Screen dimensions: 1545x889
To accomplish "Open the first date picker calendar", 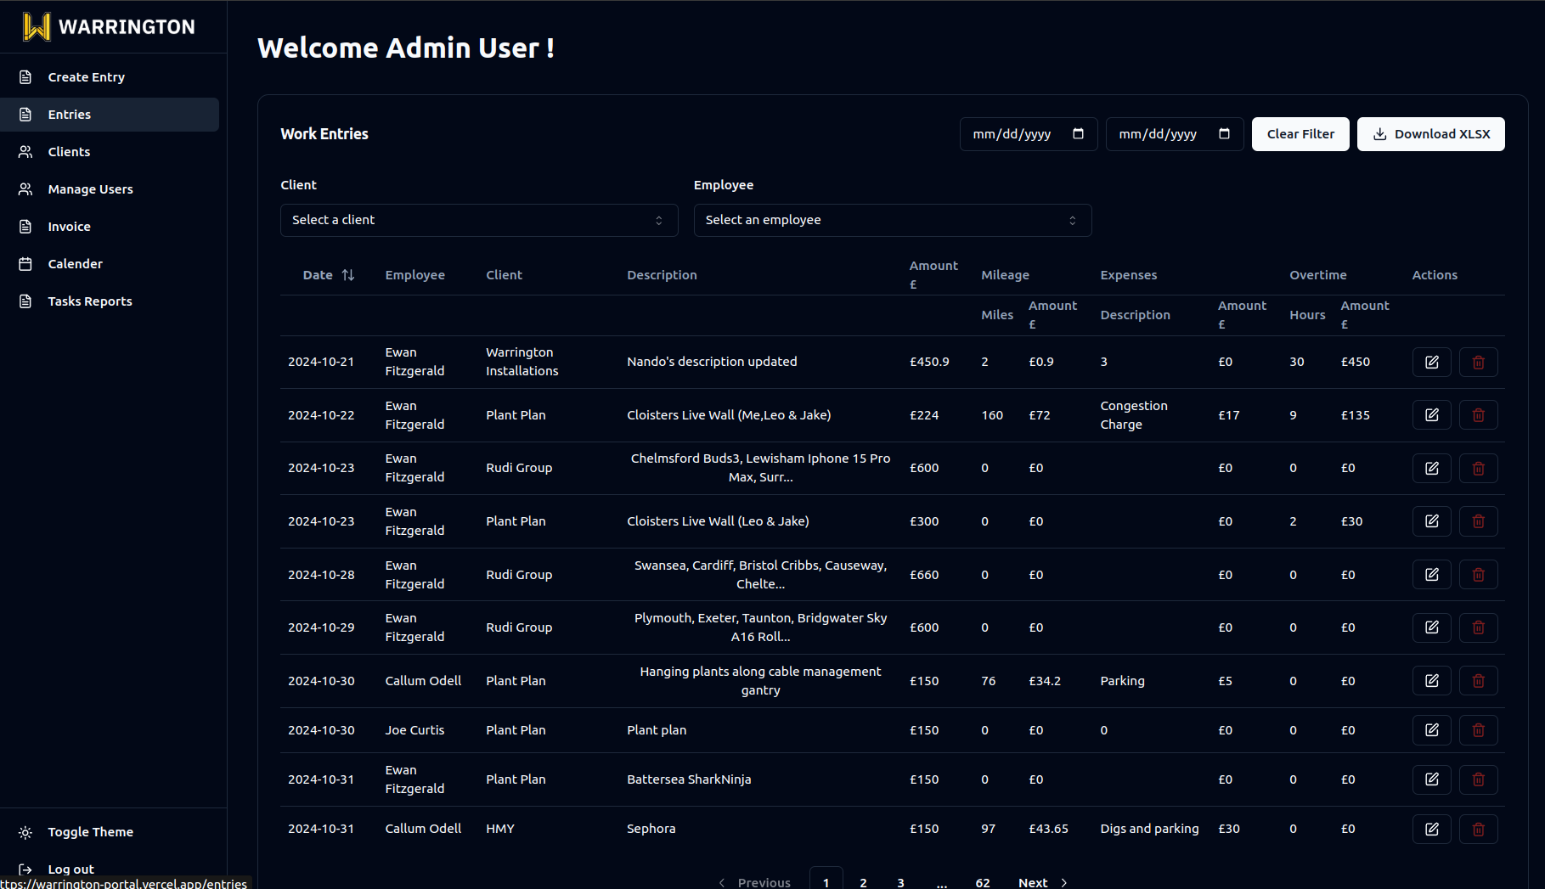I will pyautogui.click(x=1079, y=133).
